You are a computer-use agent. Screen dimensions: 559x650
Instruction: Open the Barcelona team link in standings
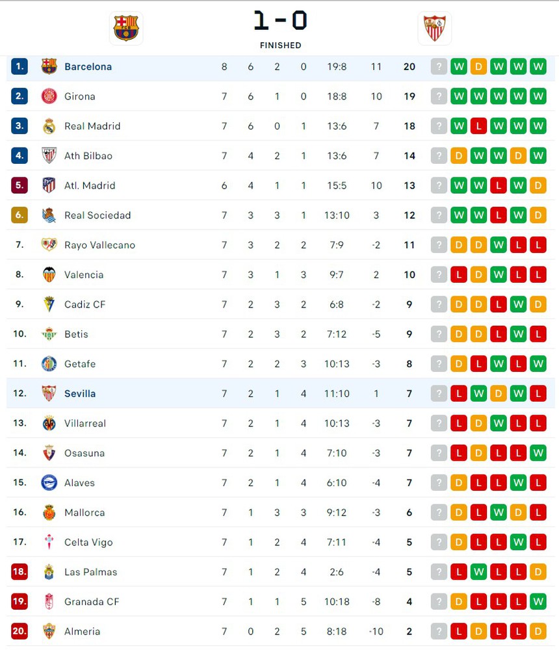coord(88,66)
